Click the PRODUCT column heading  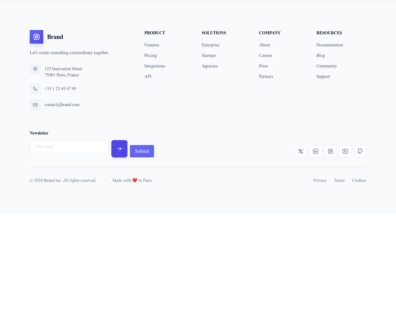(155, 33)
